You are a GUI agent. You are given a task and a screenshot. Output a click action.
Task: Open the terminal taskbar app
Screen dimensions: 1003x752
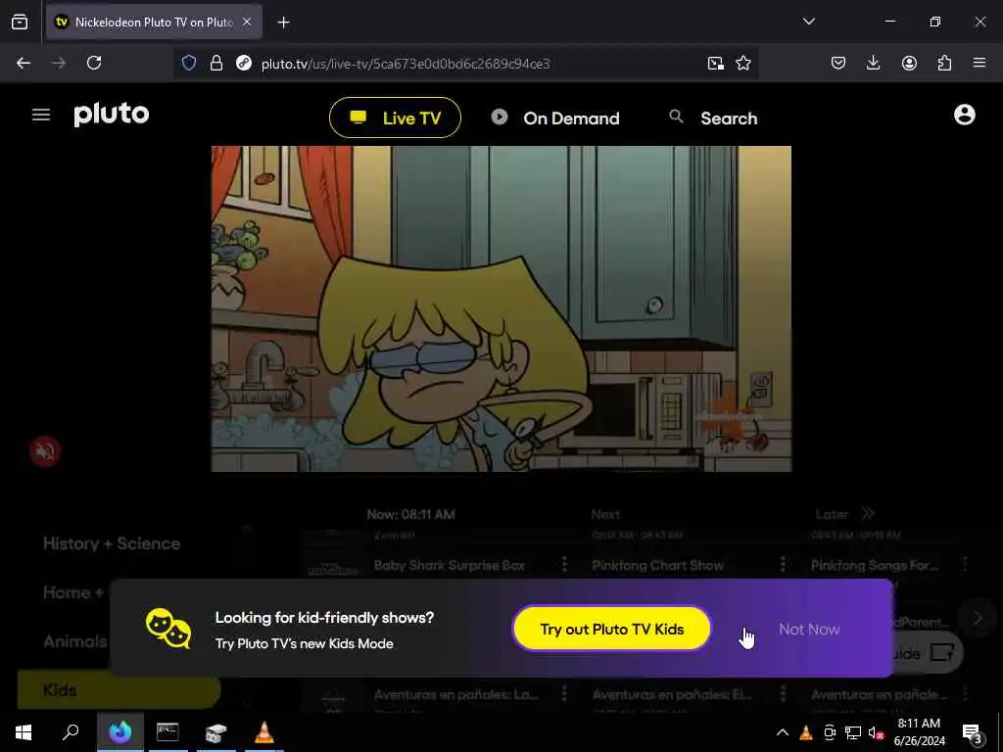point(167,732)
